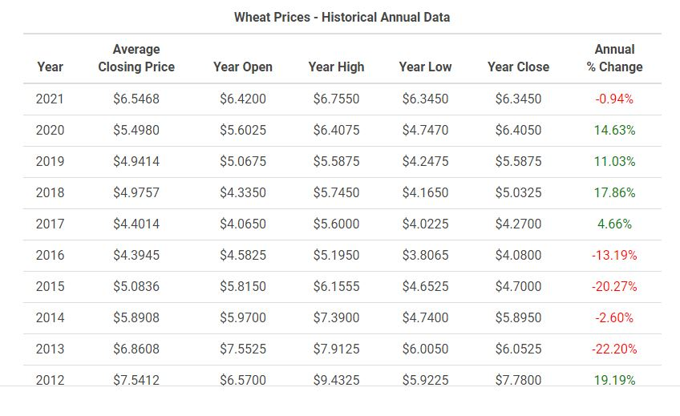Viewport: 680px width, 416px height.
Task: Click the Year Close column header
Action: coord(518,67)
